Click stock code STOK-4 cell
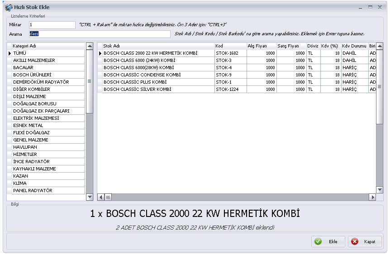390x254 pixels. coord(231,68)
